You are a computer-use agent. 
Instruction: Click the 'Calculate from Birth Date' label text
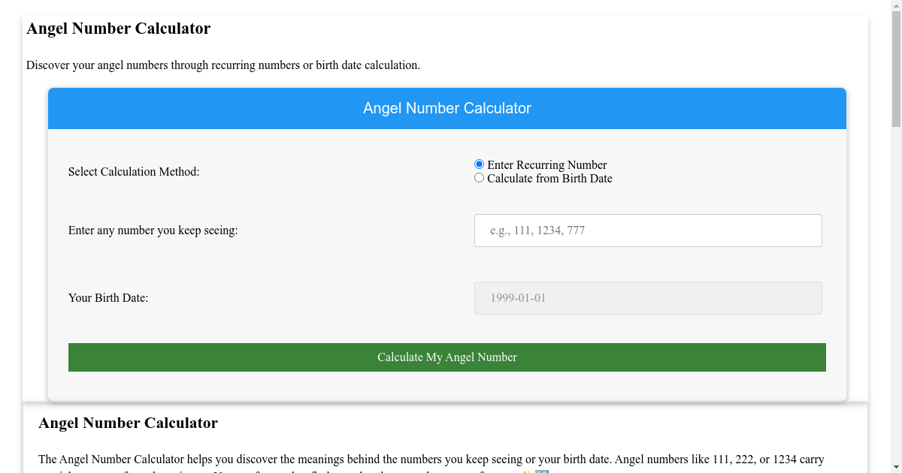(549, 179)
